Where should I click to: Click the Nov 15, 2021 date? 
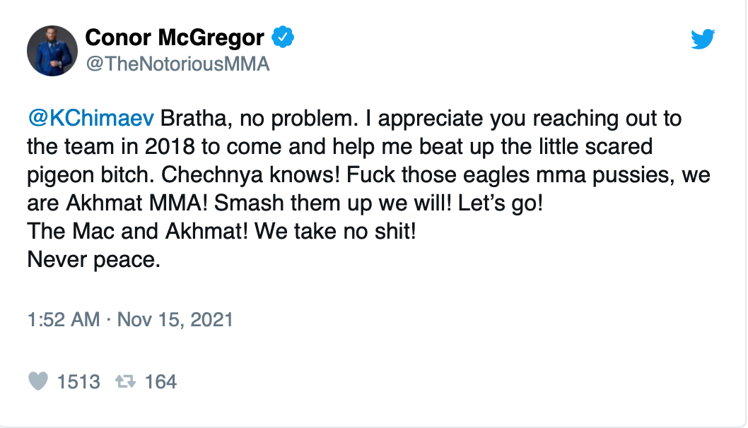[x=175, y=319]
